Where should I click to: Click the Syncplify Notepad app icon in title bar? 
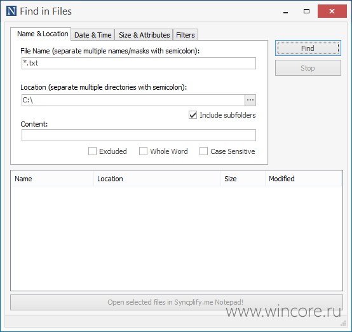(11, 11)
